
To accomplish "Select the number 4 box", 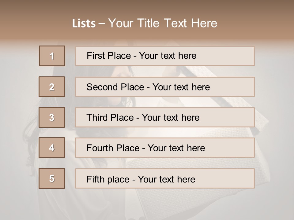I will tap(52, 148).
